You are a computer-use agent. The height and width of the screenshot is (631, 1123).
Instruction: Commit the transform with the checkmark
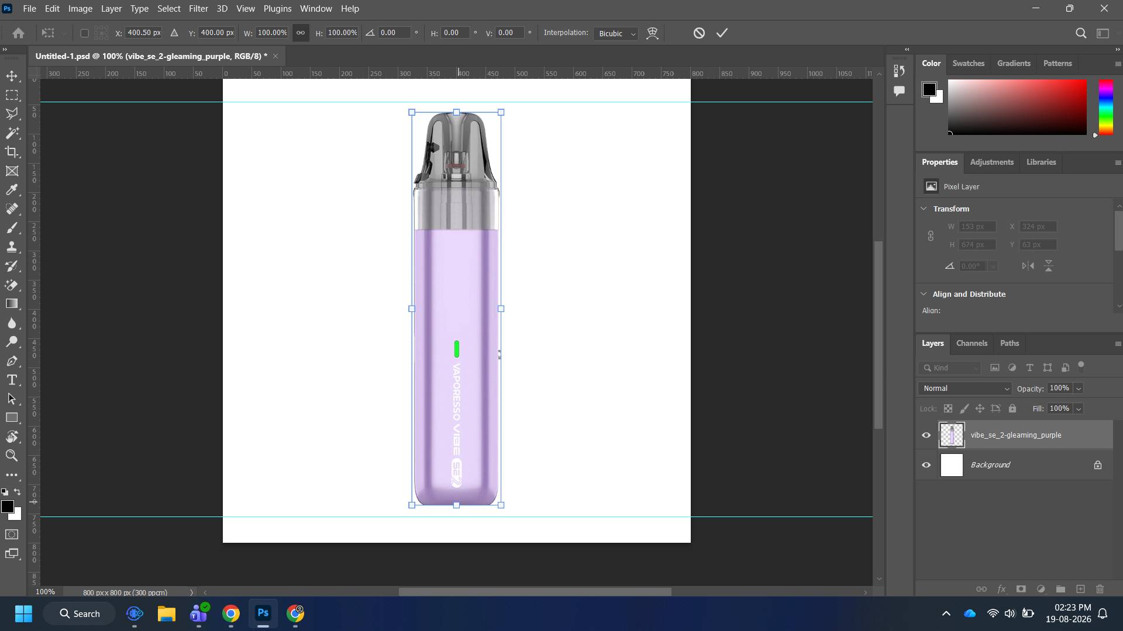722,33
